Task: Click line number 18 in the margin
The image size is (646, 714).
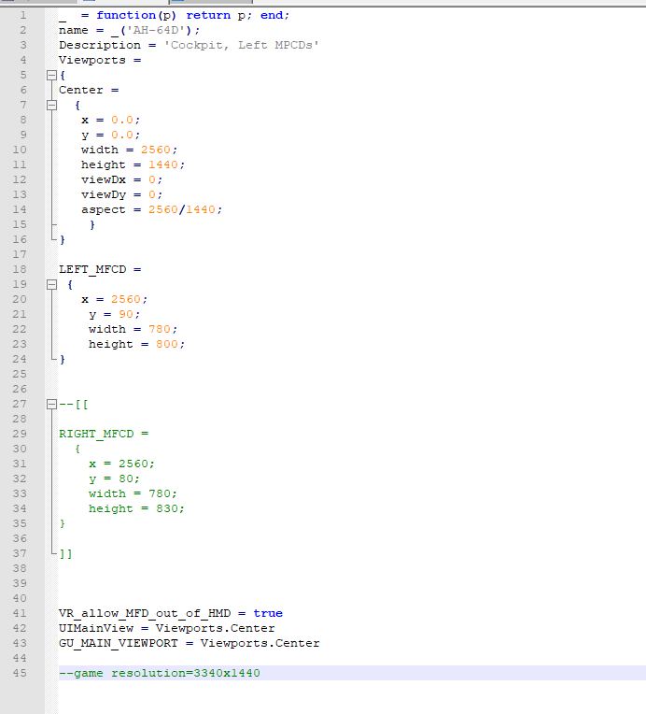Action: click(20, 269)
